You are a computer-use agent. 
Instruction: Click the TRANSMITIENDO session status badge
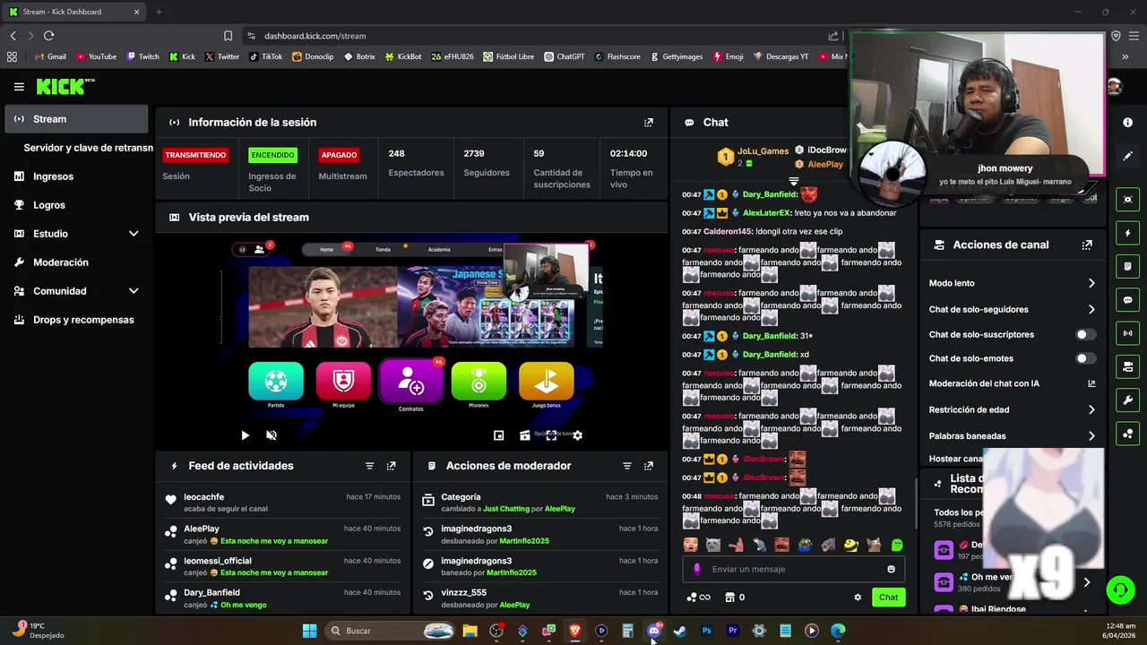[x=195, y=155]
